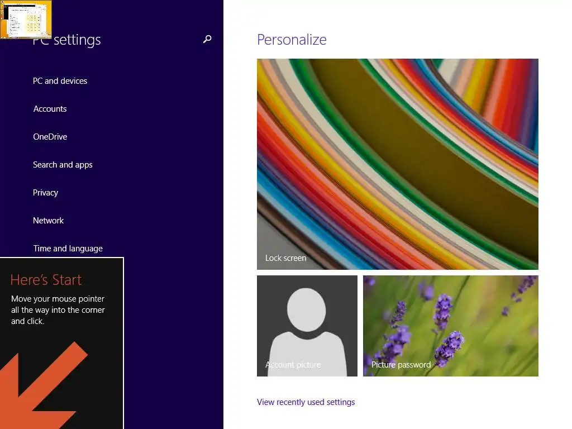Open the Network settings category

click(x=48, y=221)
